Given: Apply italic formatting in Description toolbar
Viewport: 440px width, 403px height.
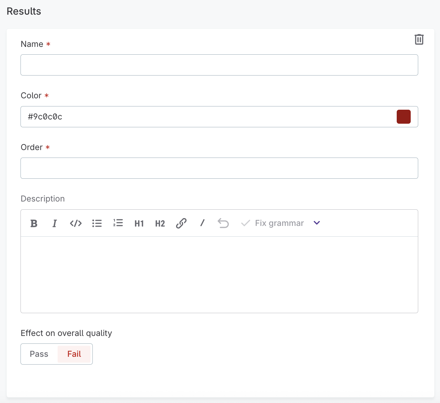Looking at the screenshot, I should click(x=55, y=223).
